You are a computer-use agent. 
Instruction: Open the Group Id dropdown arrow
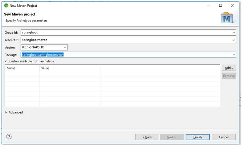pyautogui.click(x=234, y=33)
